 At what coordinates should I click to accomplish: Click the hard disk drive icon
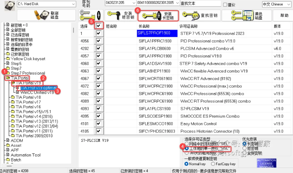10,6
